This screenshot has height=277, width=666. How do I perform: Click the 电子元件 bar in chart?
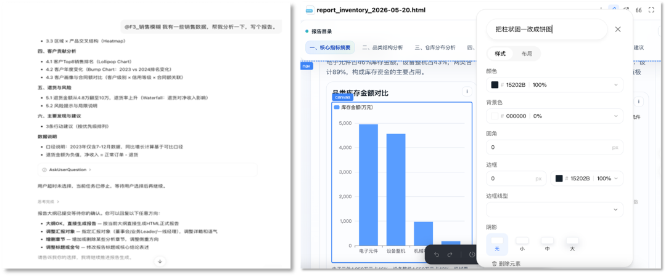click(368, 185)
